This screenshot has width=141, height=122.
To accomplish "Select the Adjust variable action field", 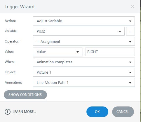I will pyautogui.click(x=84, y=21).
